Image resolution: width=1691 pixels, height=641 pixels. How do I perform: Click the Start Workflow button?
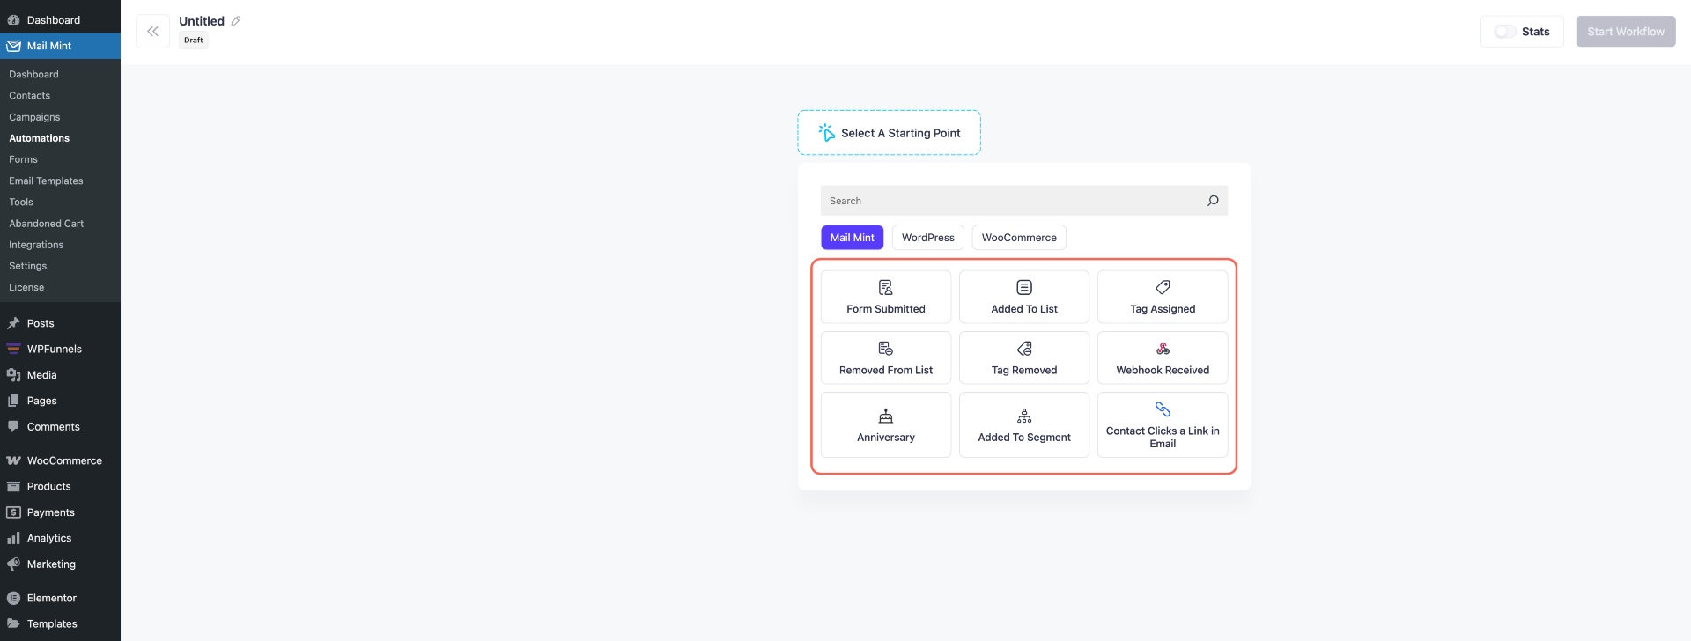tap(1626, 32)
